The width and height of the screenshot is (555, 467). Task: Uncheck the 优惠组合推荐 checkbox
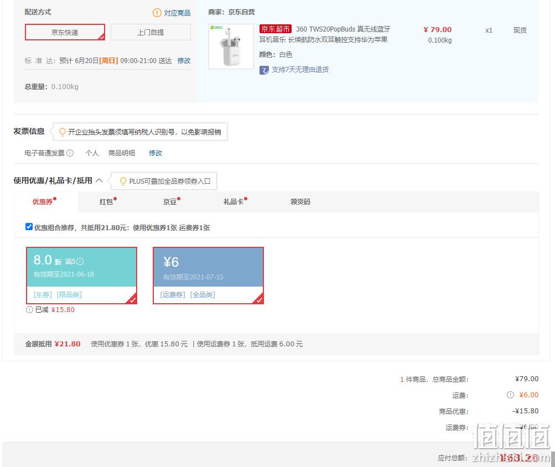(x=29, y=227)
